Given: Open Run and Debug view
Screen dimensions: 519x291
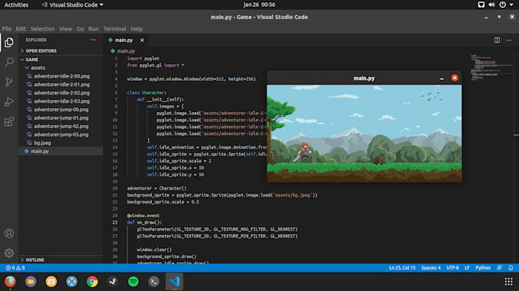Looking at the screenshot, I should [x=9, y=102].
